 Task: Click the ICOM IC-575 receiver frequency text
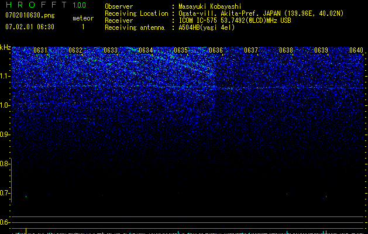pos(235,20)
